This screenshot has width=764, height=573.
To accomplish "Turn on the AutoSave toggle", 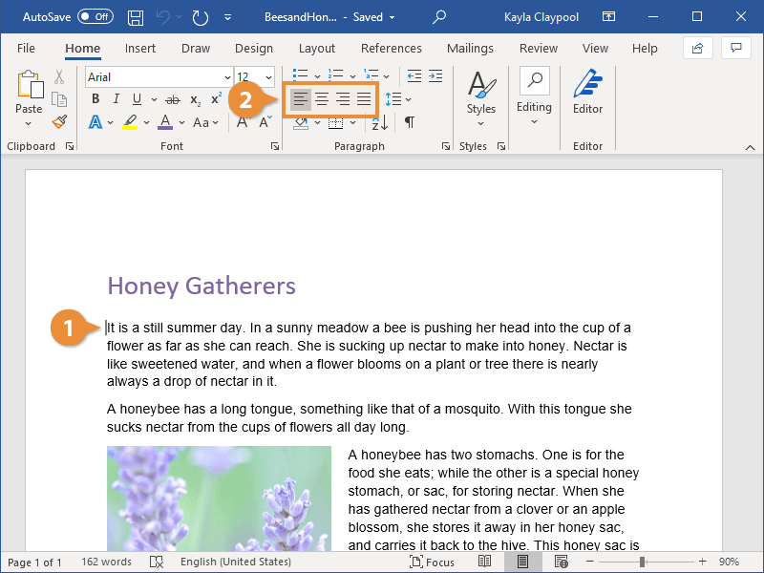I will (95, 17).
